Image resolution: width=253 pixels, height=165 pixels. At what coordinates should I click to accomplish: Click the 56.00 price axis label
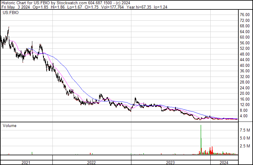coord(245,43)
